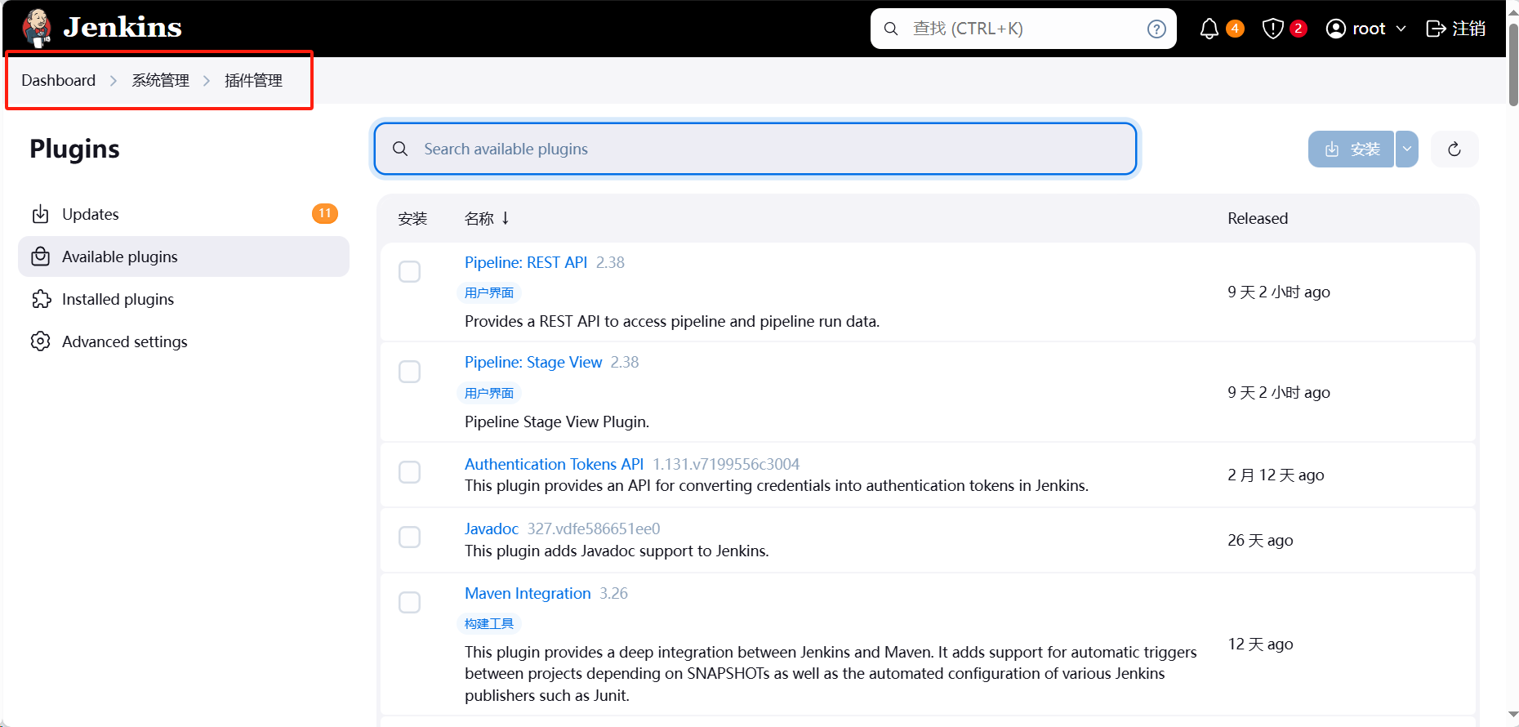Click 用户界面 tag under Pipeline: Stage View
Viewport: 1519px width, 727px height.
(489, 393)
